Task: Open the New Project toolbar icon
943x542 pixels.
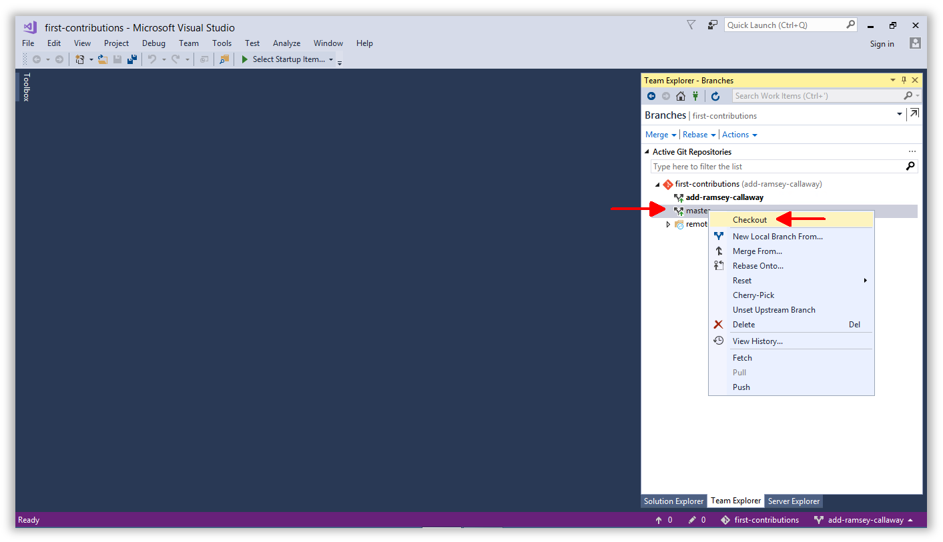Action: pos(80,59)
